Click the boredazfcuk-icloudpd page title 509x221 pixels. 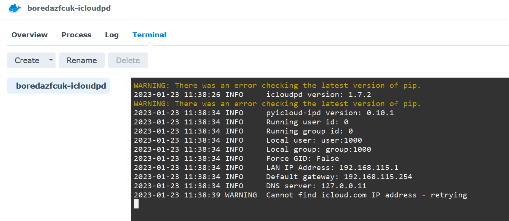tap(69, 8)
